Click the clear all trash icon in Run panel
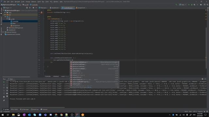Viewport: 209px width, 117px height. (x=7, y=96)
